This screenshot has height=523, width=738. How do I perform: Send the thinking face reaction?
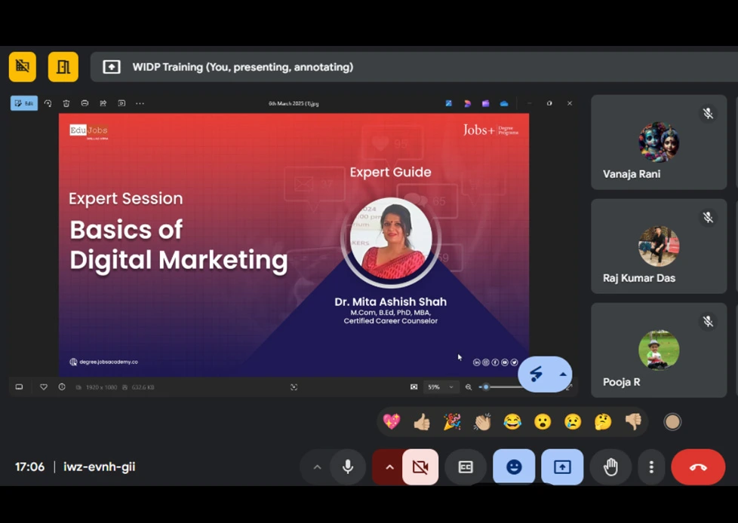(603, 421)
